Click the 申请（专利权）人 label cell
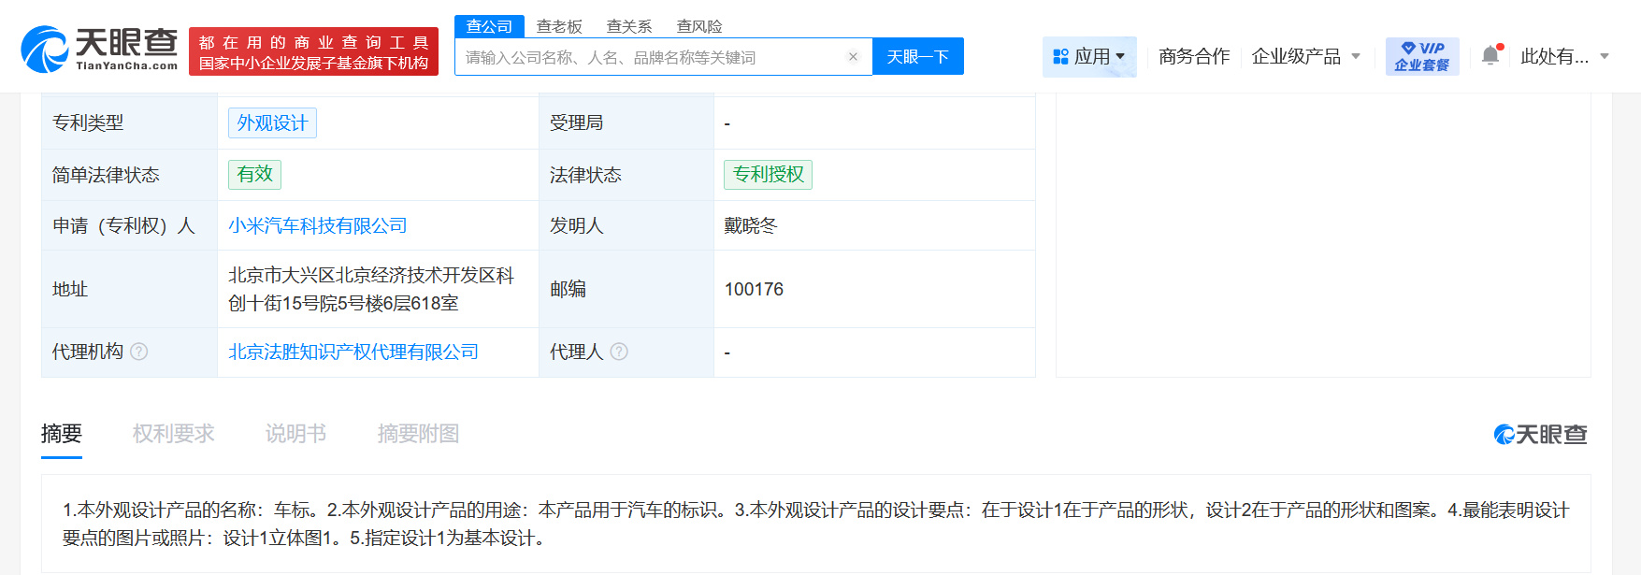Screen dimensions: 1641x575 tap(129, 225)
